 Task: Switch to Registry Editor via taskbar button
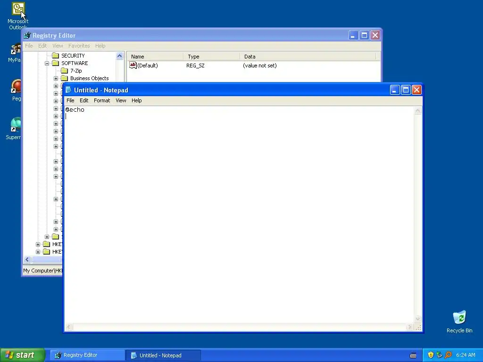tap(87, 355)
